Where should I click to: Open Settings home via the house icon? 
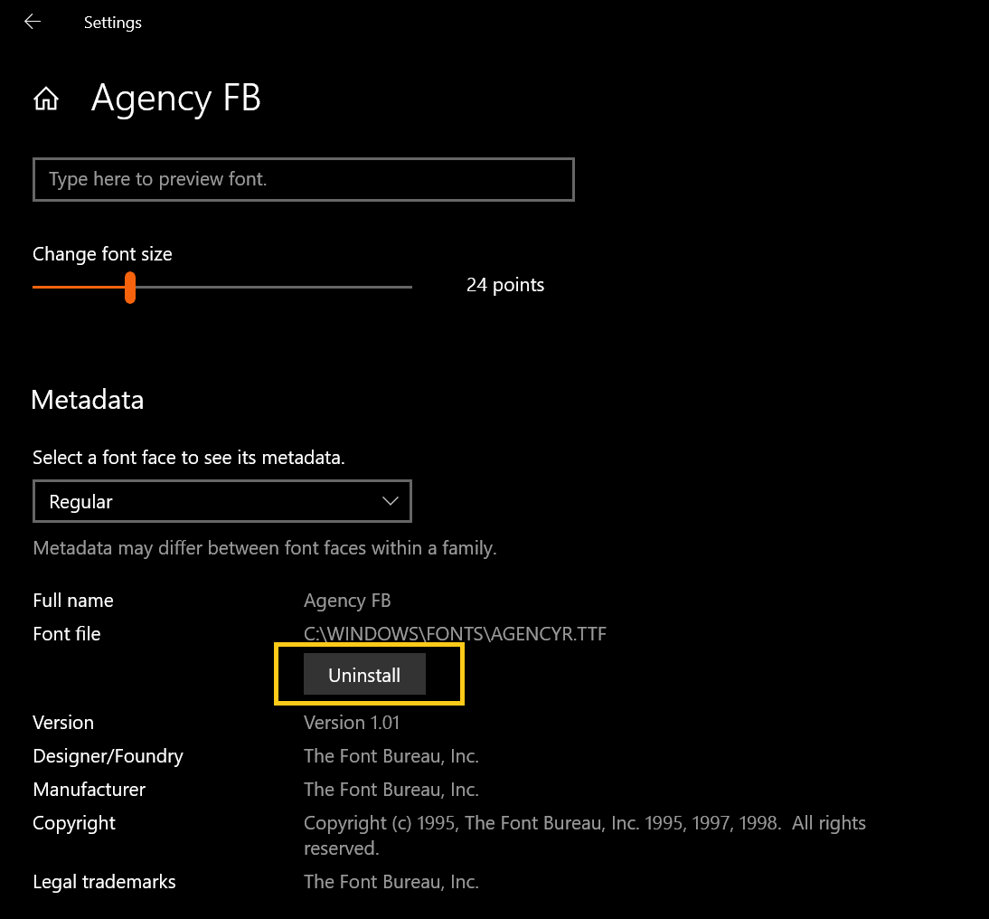point(45,98)
